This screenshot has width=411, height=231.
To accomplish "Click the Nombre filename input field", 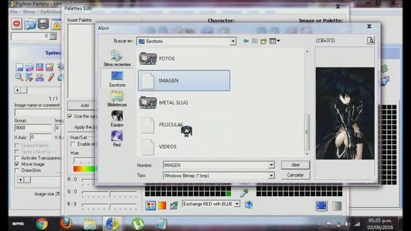I will pos(216,165).
